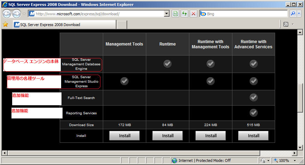Go forward with the Forward arrow button
Viewport: 305px width, 165px height.
17,14
